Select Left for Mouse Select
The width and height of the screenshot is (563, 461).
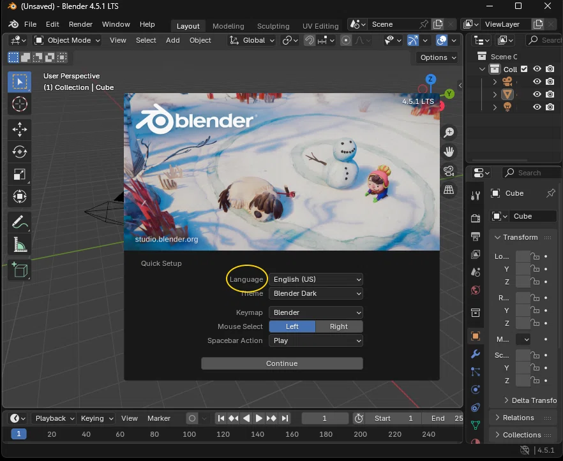click(292, 326)
